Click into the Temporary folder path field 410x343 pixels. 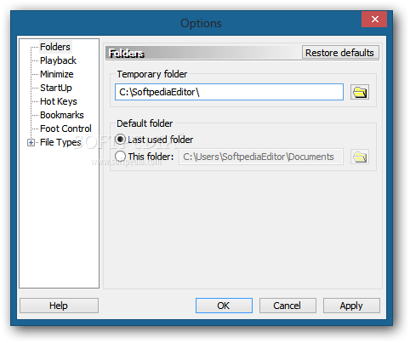click(229, 92)
